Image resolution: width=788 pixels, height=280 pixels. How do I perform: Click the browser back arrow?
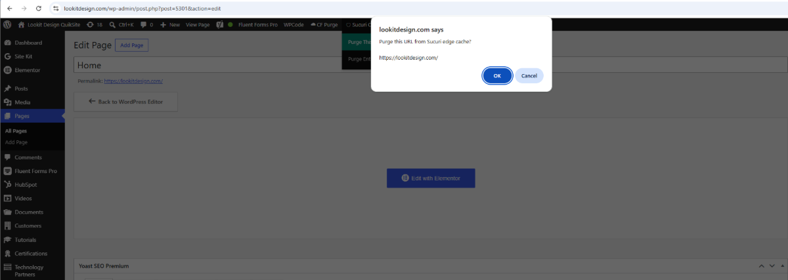(9, 8)
